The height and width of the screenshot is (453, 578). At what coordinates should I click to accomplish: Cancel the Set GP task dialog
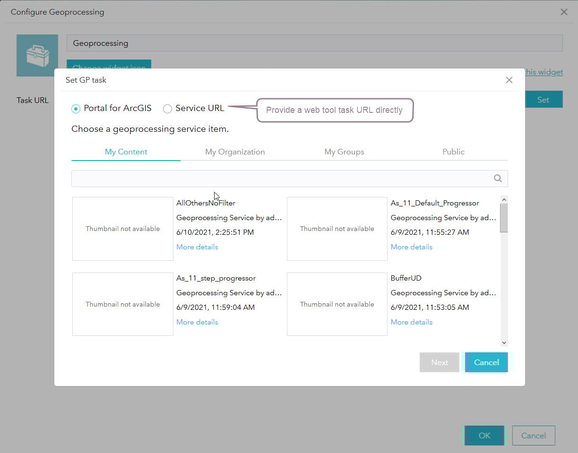(x=486, y=362)
